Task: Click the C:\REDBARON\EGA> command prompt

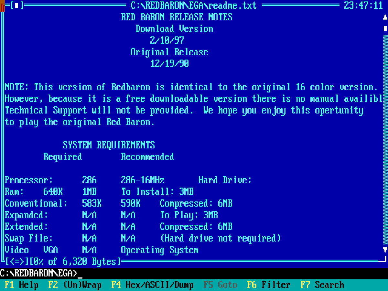Action: point(39,273)
